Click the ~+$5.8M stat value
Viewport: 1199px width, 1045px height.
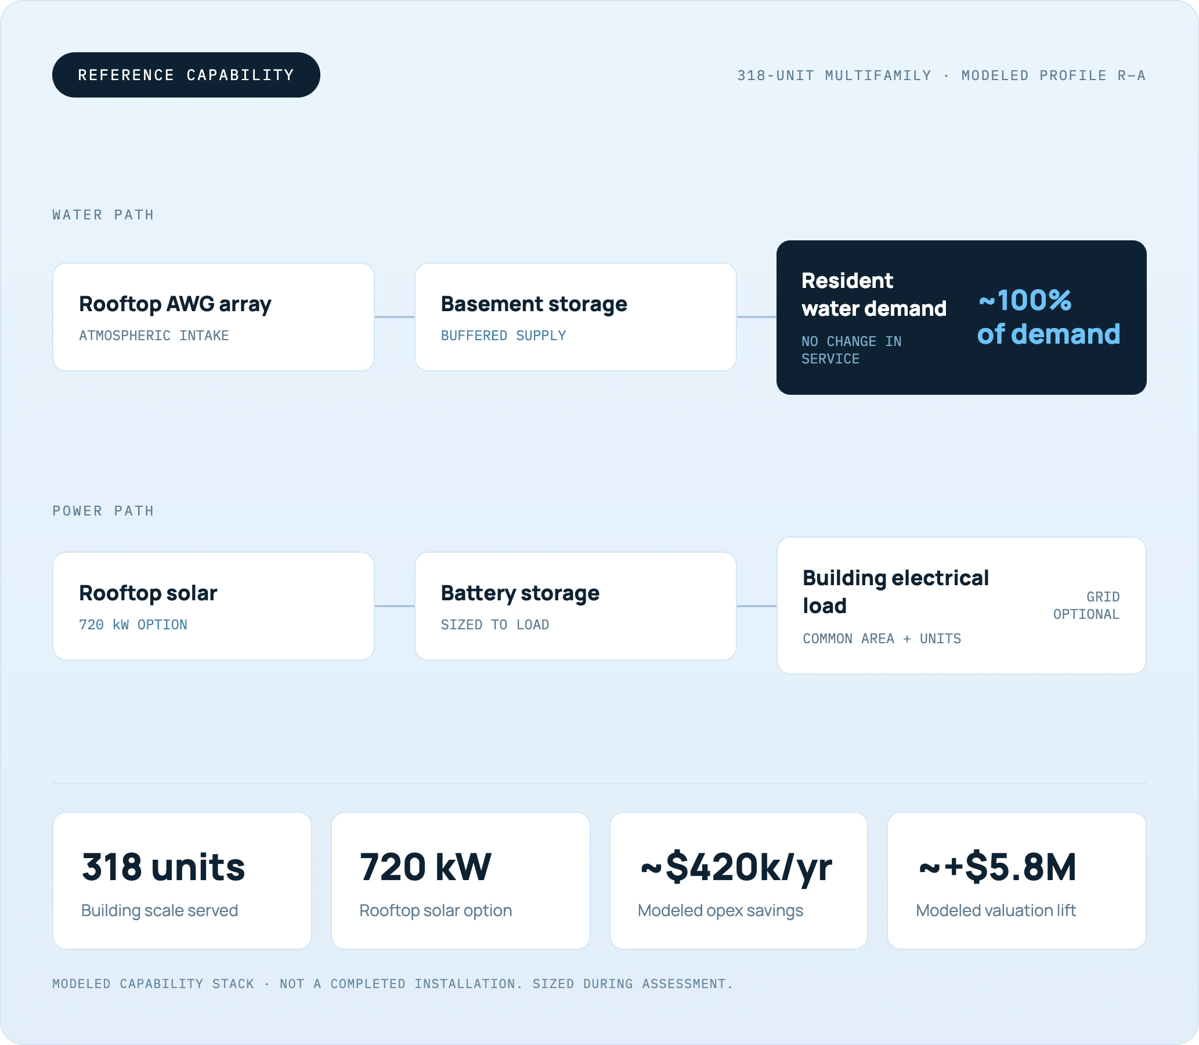[x=997, y=867]
